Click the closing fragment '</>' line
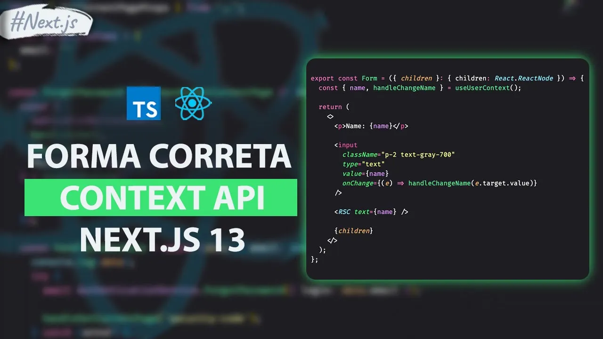 click(332, 240)
